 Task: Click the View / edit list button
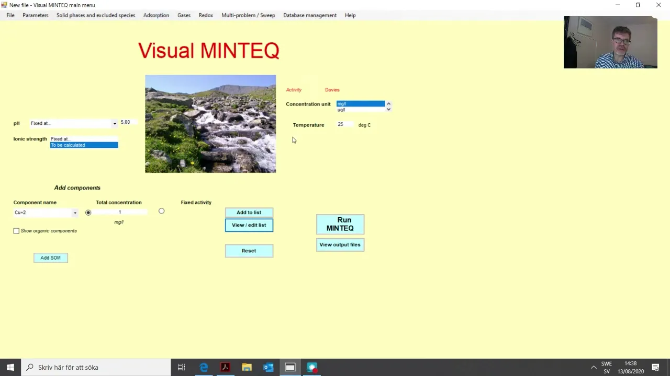(249, 225)
